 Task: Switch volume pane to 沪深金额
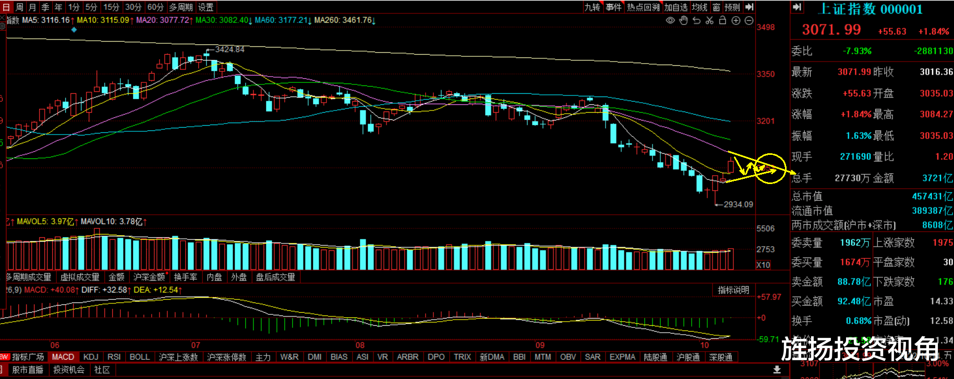coord(149,277)
